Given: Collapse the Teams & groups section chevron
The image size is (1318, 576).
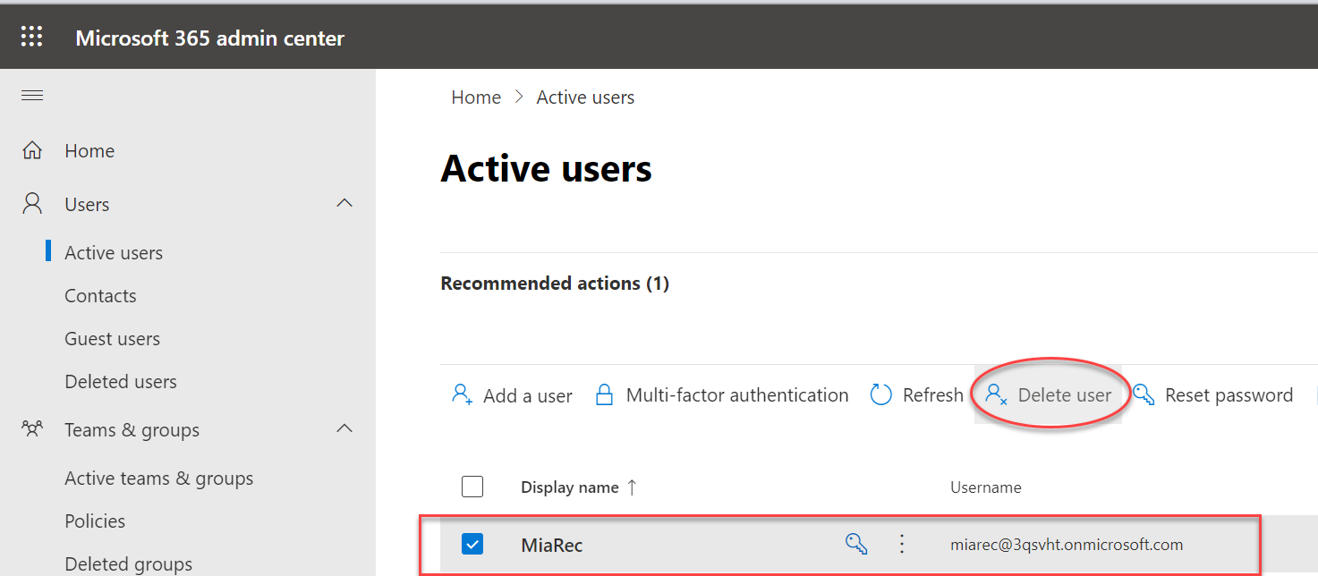Looking at the screenshot, I should coord(344,428).
